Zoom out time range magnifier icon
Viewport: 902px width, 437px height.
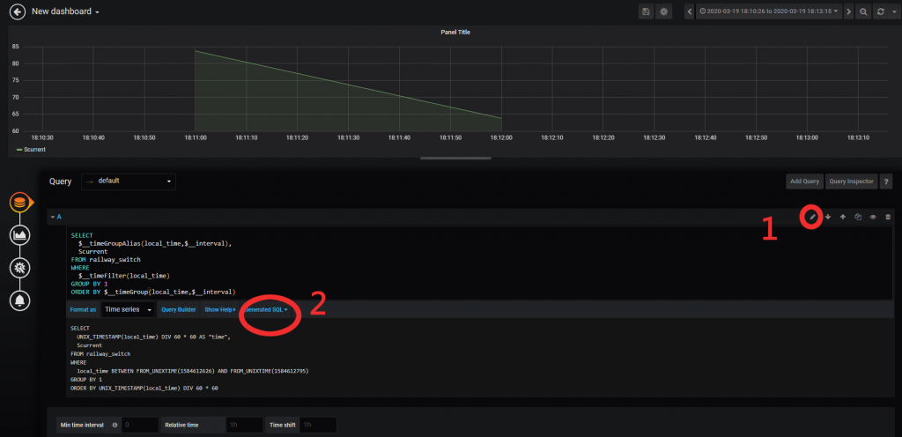863,11
